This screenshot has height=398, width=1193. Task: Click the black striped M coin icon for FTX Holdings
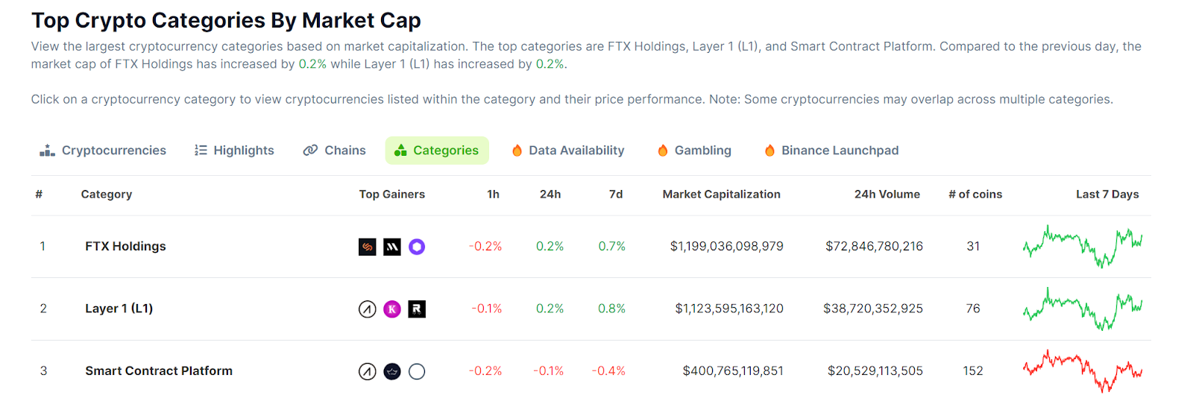click(x=392, y=247)
